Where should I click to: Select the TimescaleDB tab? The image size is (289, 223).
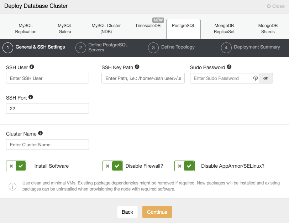tap(148, 26)
